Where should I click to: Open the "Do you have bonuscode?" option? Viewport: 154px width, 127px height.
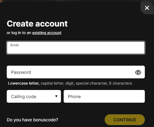[32, 120]
